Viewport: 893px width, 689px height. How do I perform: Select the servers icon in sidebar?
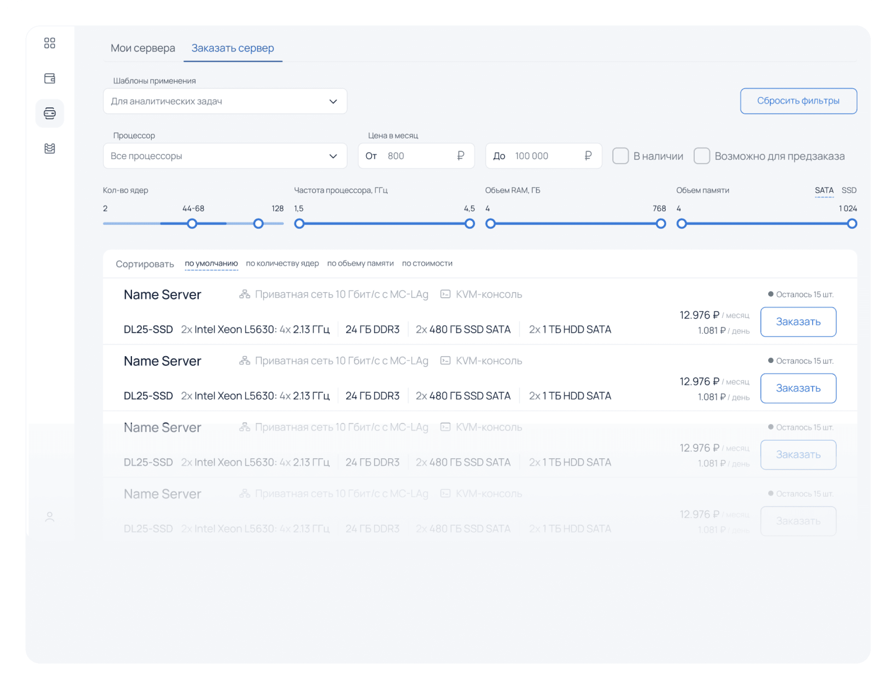[x=49, y=113]
